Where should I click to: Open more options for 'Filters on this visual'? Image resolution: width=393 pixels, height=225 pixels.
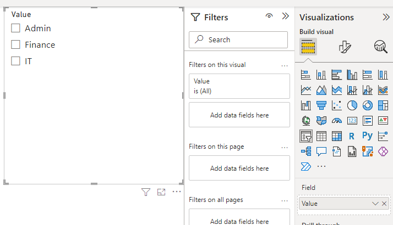[x=285, y=66]
